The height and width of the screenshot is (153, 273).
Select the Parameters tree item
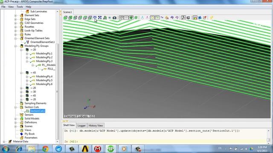pyautogui.click(x=31, y=138)
